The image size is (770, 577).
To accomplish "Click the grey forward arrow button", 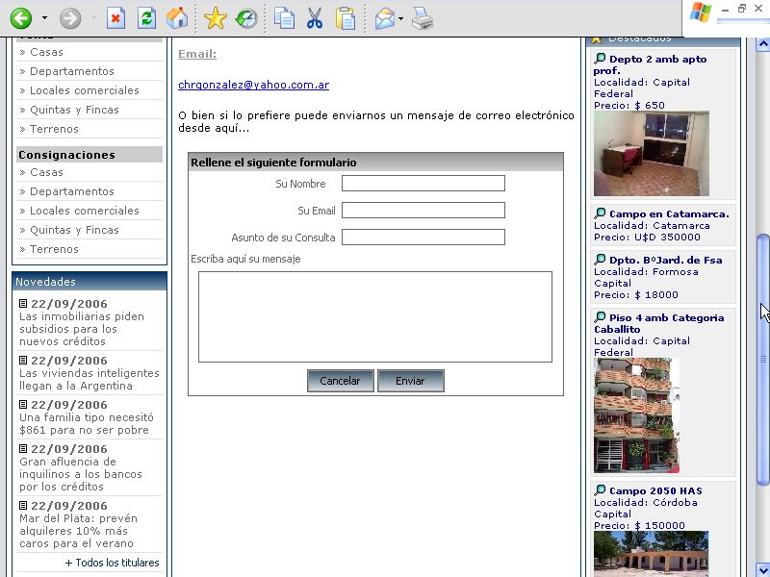I will click(x=70, y=18).
